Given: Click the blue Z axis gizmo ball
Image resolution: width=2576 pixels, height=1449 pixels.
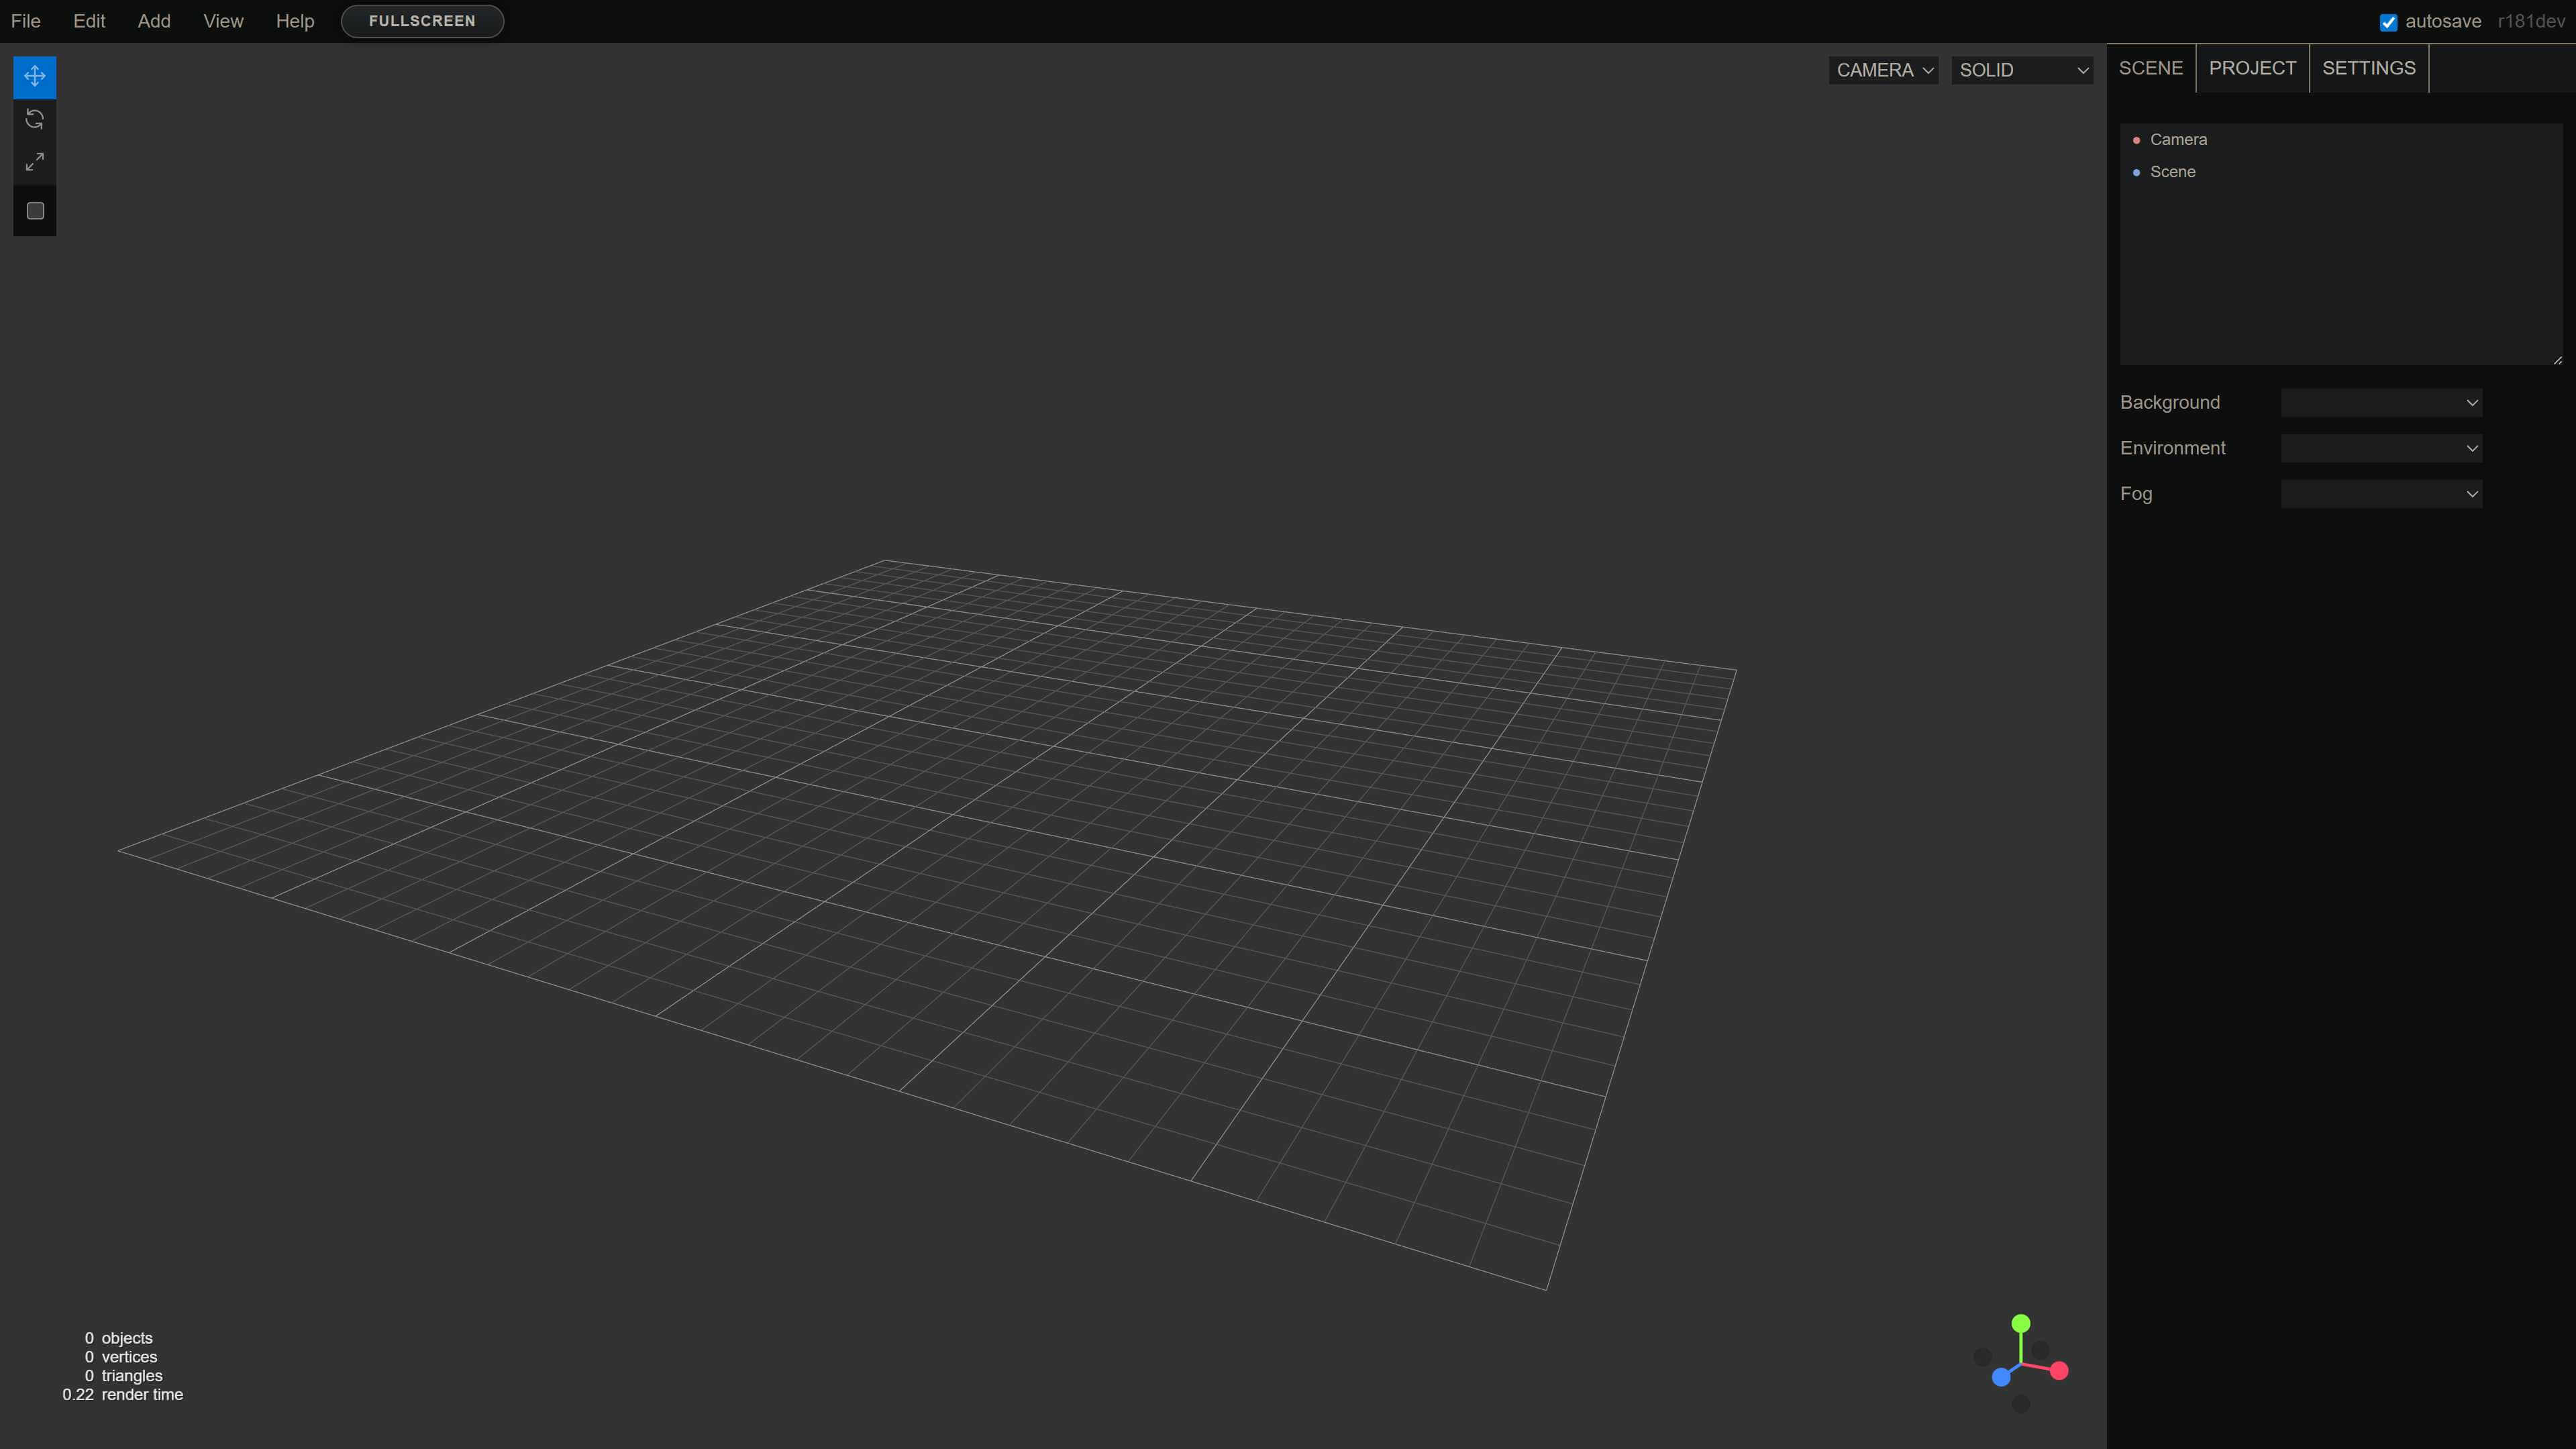Looking at the screenshot, I should point(2001,1378).
